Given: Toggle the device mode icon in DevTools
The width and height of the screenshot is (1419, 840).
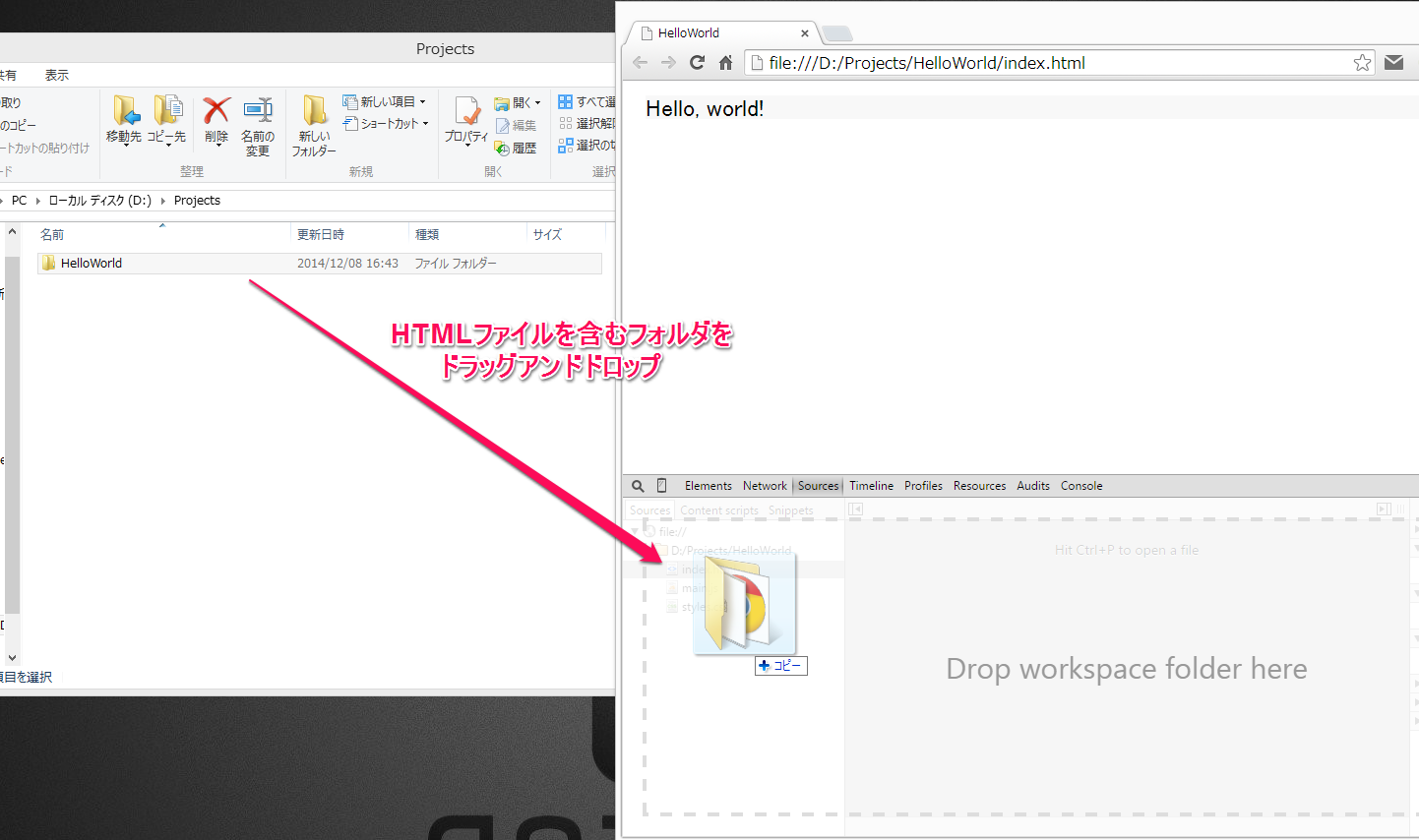Looking at the screenshot, I should tap(661, 485).
